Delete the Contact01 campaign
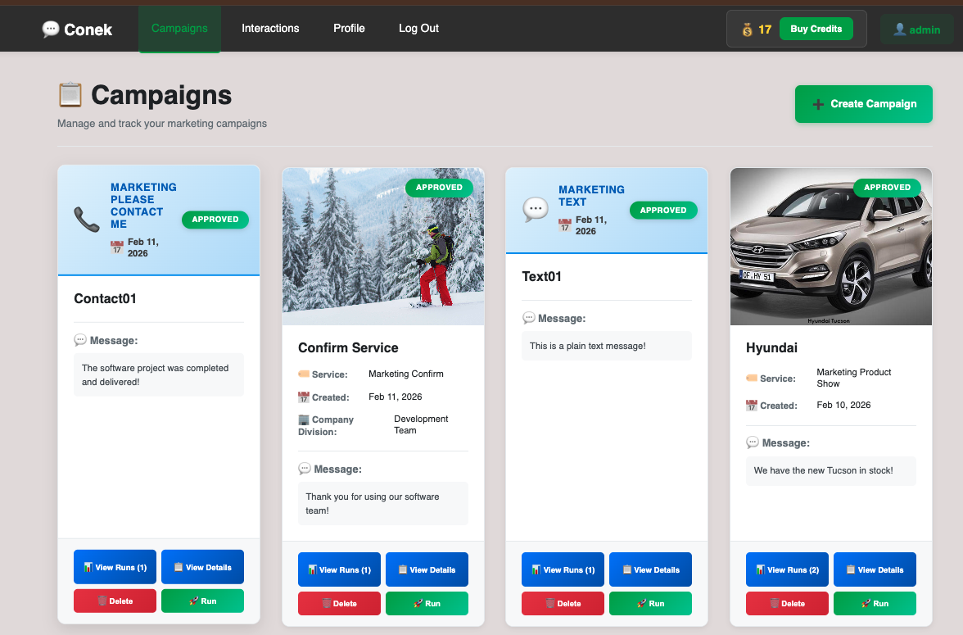 (115, 601)
